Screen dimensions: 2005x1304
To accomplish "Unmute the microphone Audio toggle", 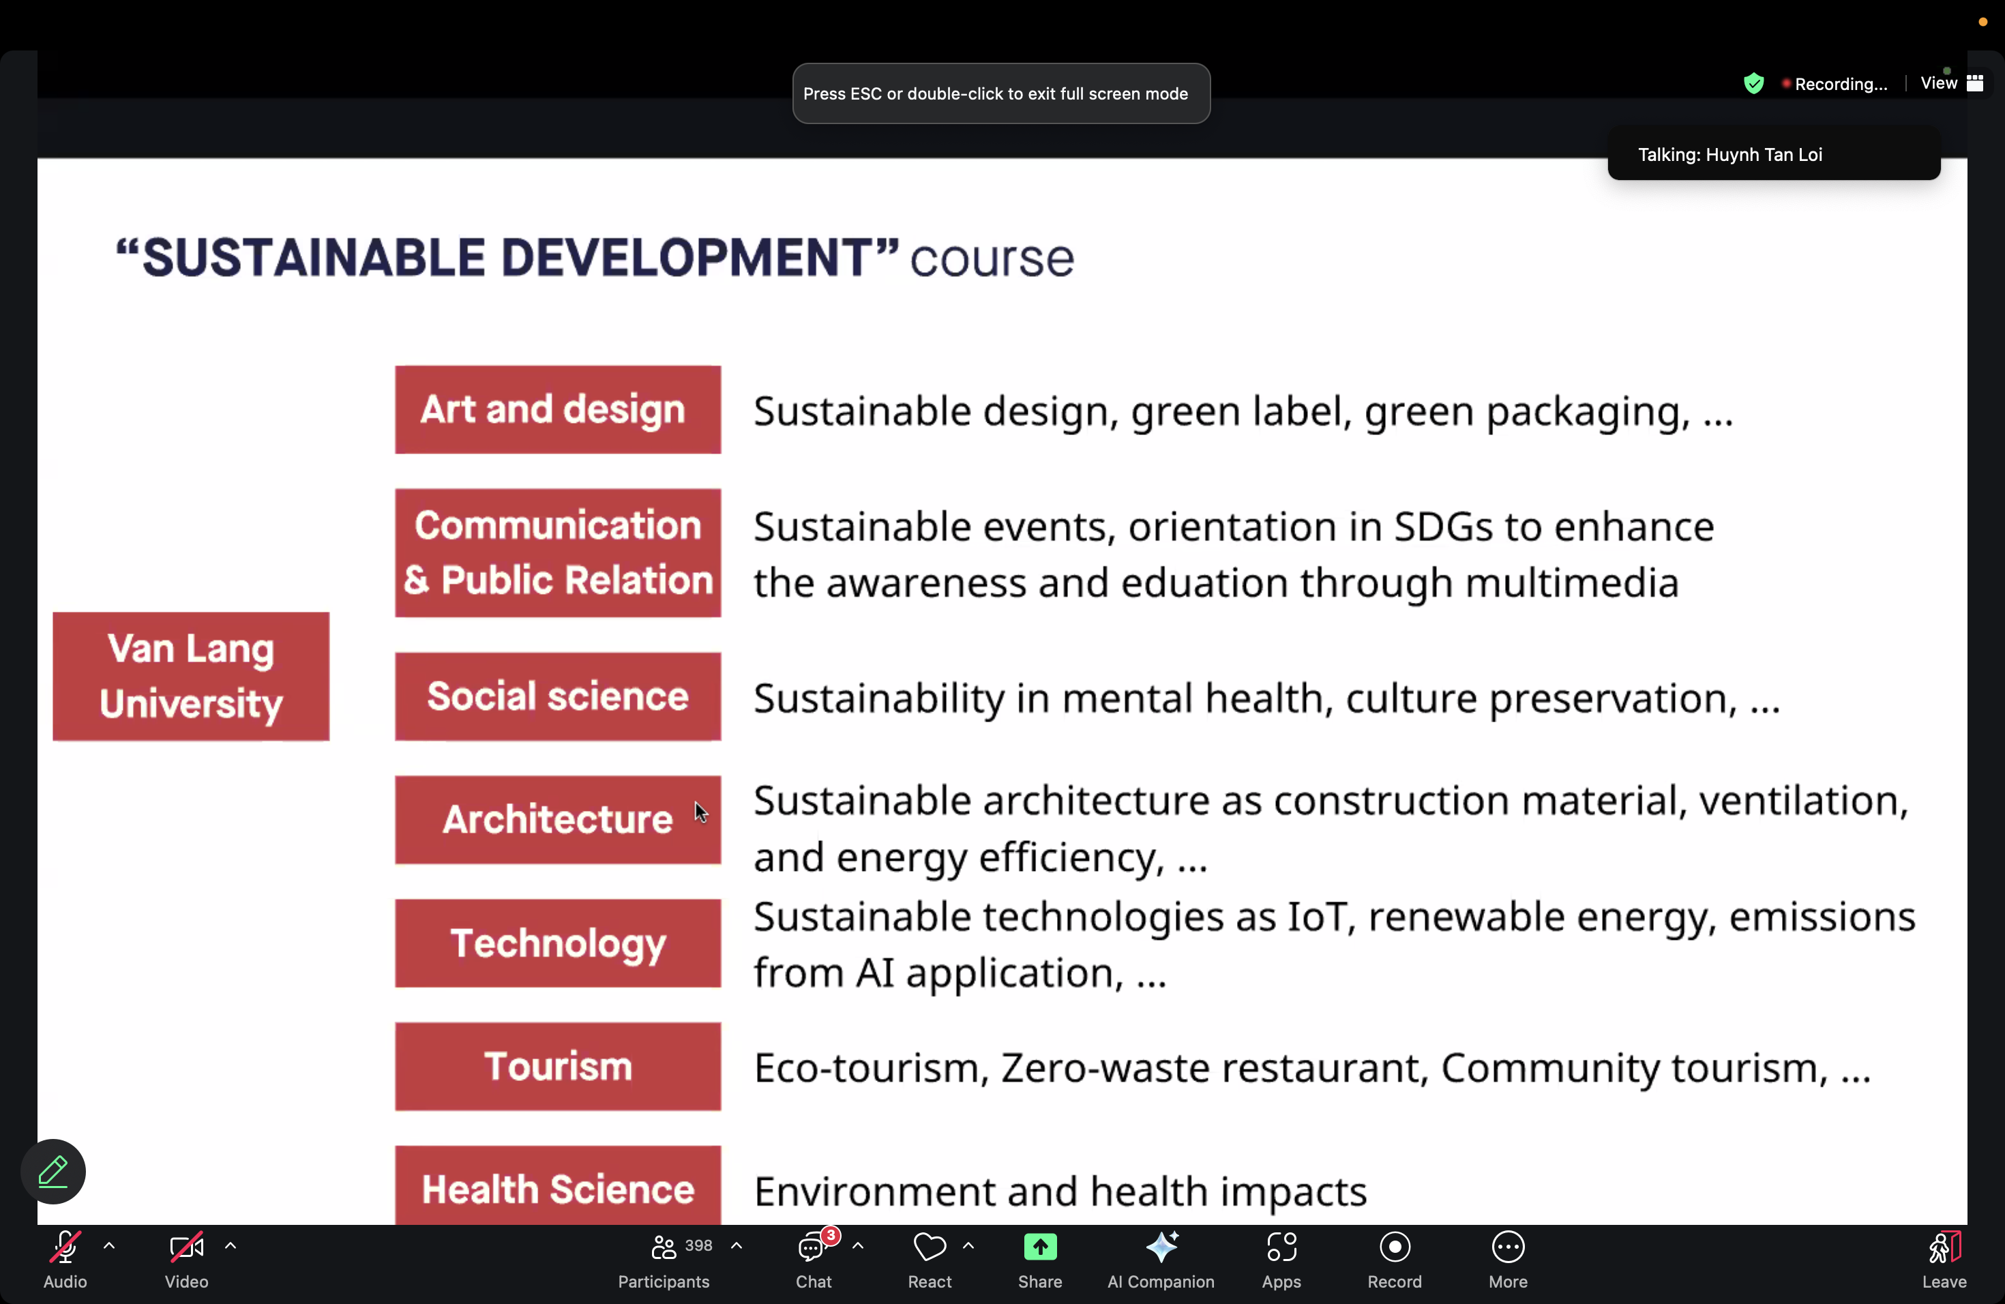I will [65, 1247].
